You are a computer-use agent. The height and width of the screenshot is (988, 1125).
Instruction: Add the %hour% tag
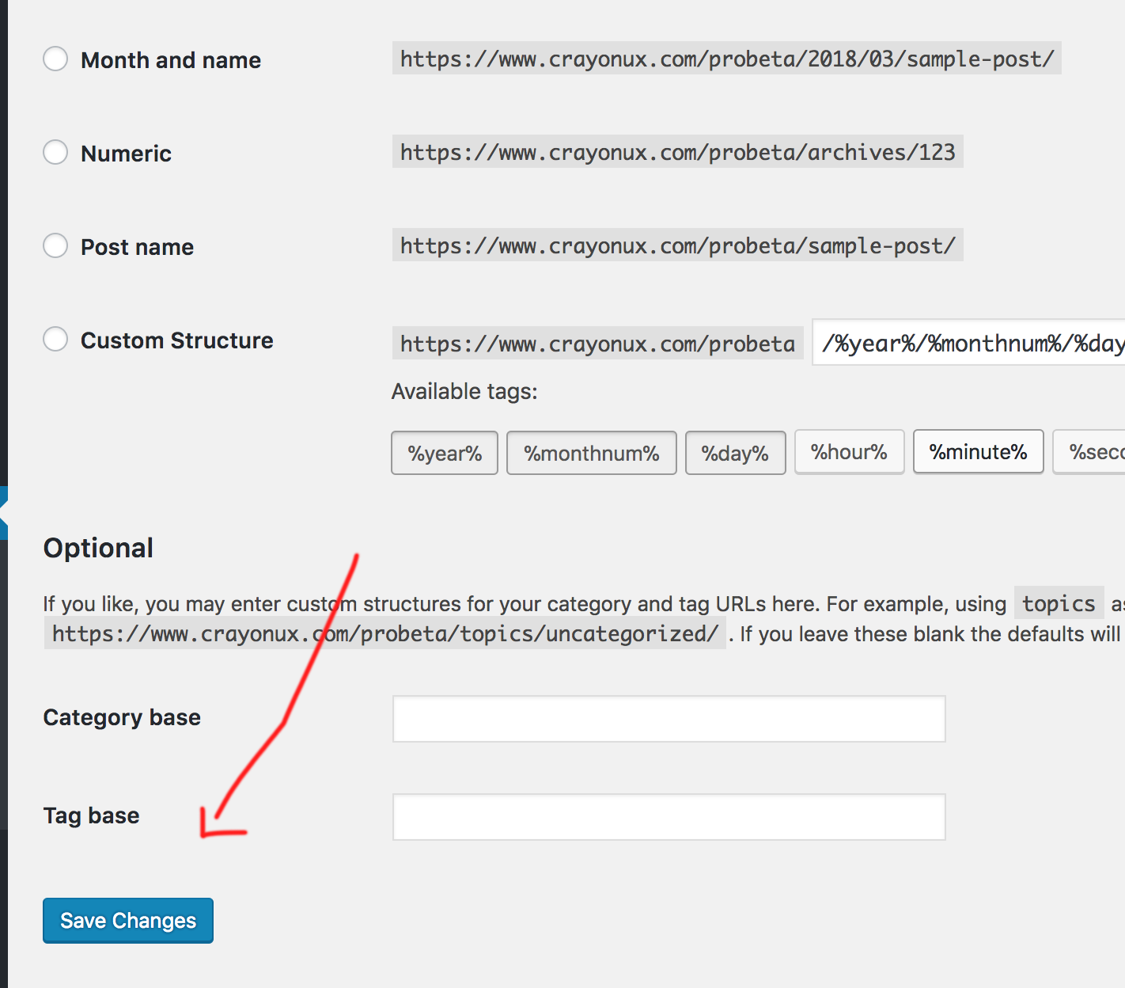[x=849, y=452]
